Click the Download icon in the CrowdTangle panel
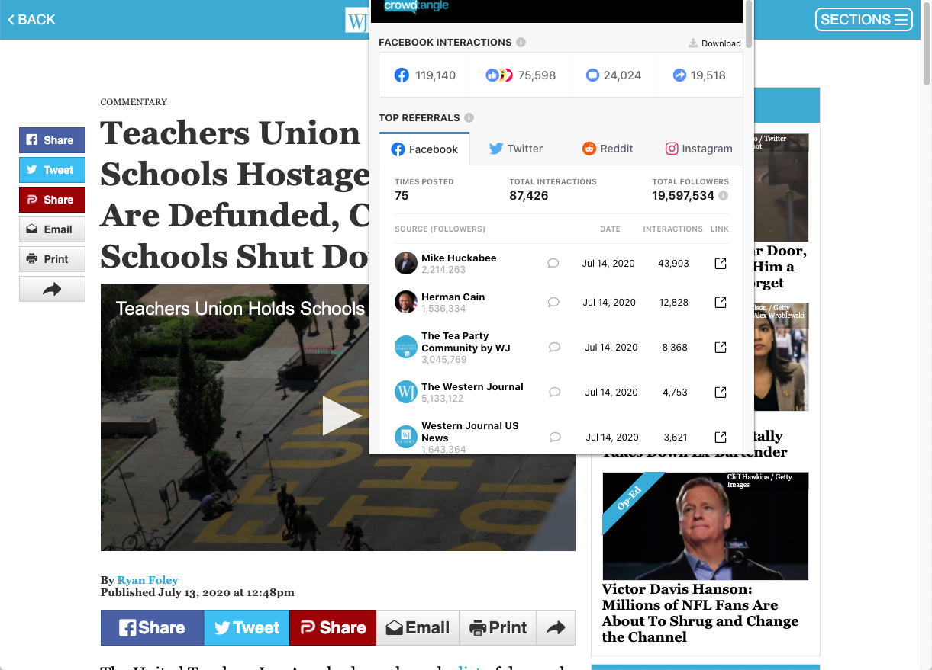932x670 pixels. tap(693, 43)
